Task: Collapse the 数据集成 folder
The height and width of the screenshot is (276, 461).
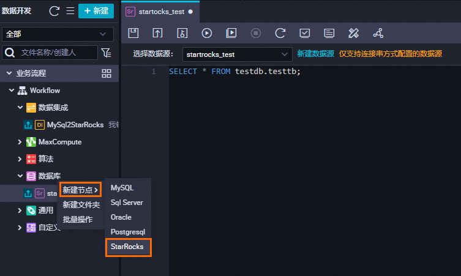Action: click(20, 107)
